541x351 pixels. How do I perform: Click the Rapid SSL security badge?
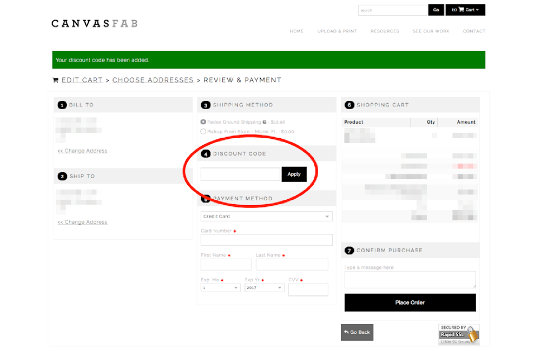click(x=459, y=335)
